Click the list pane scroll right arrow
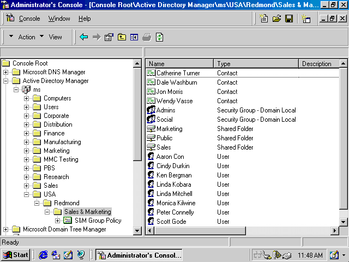This screenshot has height=262, width=349. click(x=334, y=230)
